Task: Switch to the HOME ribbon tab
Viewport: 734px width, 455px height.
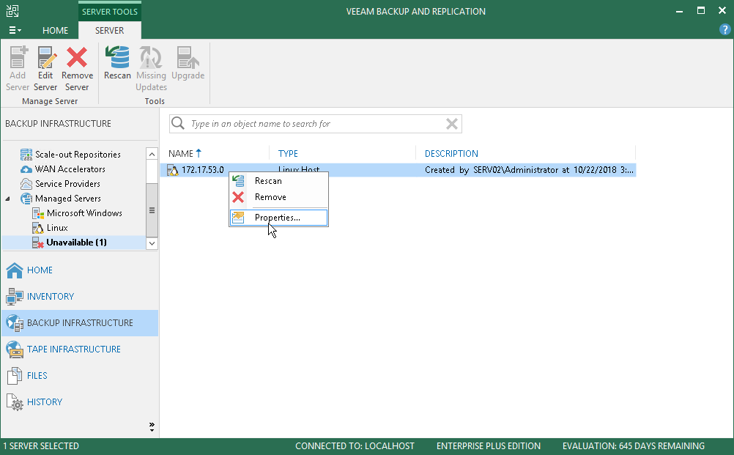Action: (x=55, y=31)
